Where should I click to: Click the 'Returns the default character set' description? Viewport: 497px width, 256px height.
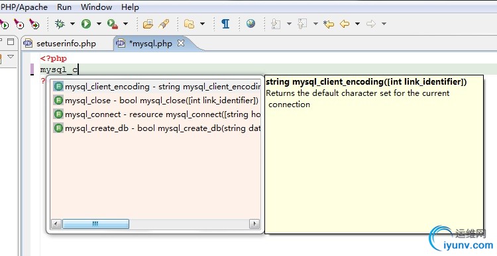pos(358,99)
